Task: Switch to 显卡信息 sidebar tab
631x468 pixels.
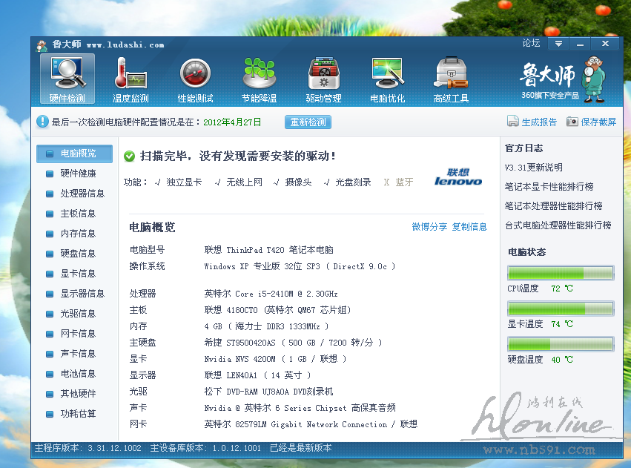Action: click(x=77, y=274)
